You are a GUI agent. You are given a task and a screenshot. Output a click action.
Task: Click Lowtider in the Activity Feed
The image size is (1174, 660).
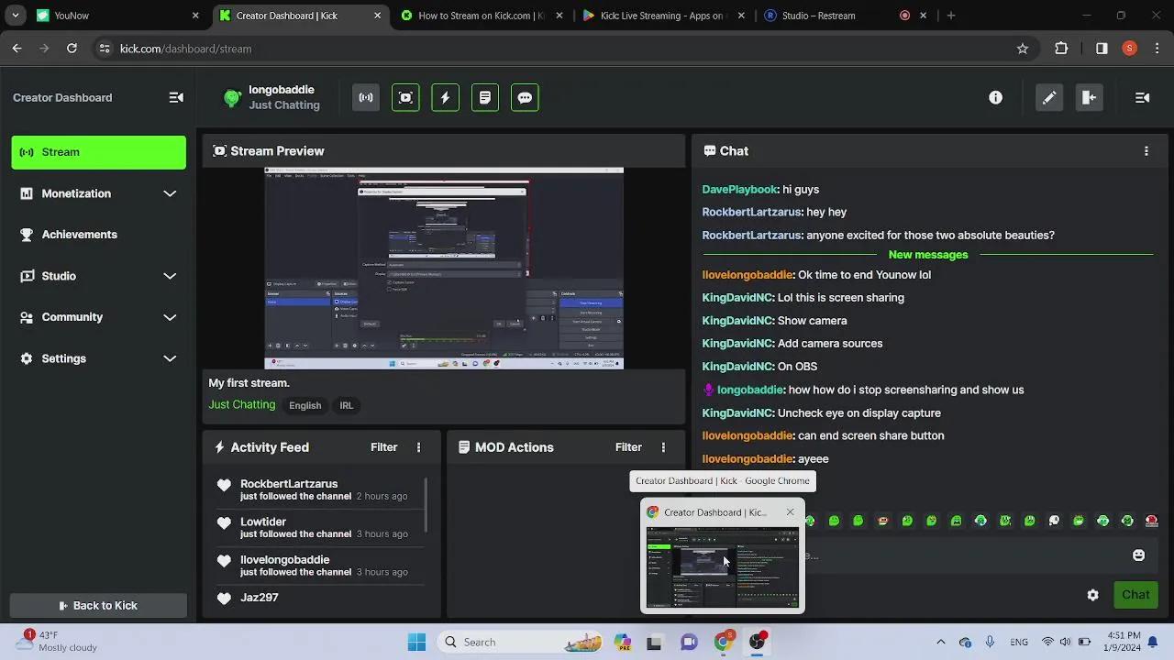pos(263,522)
